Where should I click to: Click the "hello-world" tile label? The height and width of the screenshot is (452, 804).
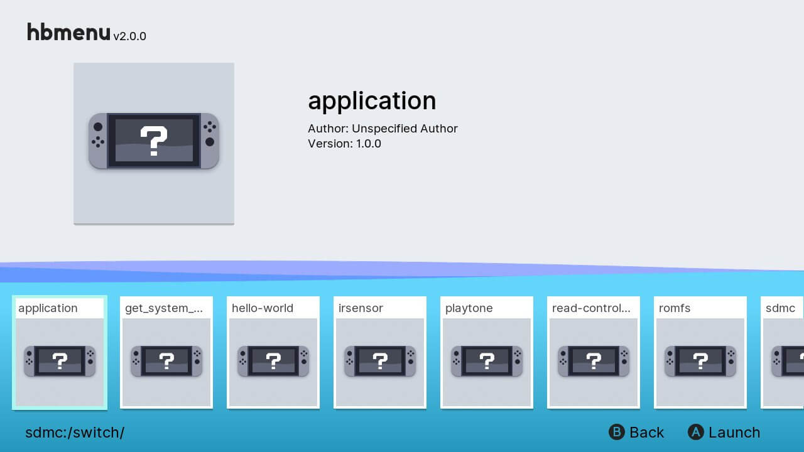pyautogui.click(x=263, y=308)
